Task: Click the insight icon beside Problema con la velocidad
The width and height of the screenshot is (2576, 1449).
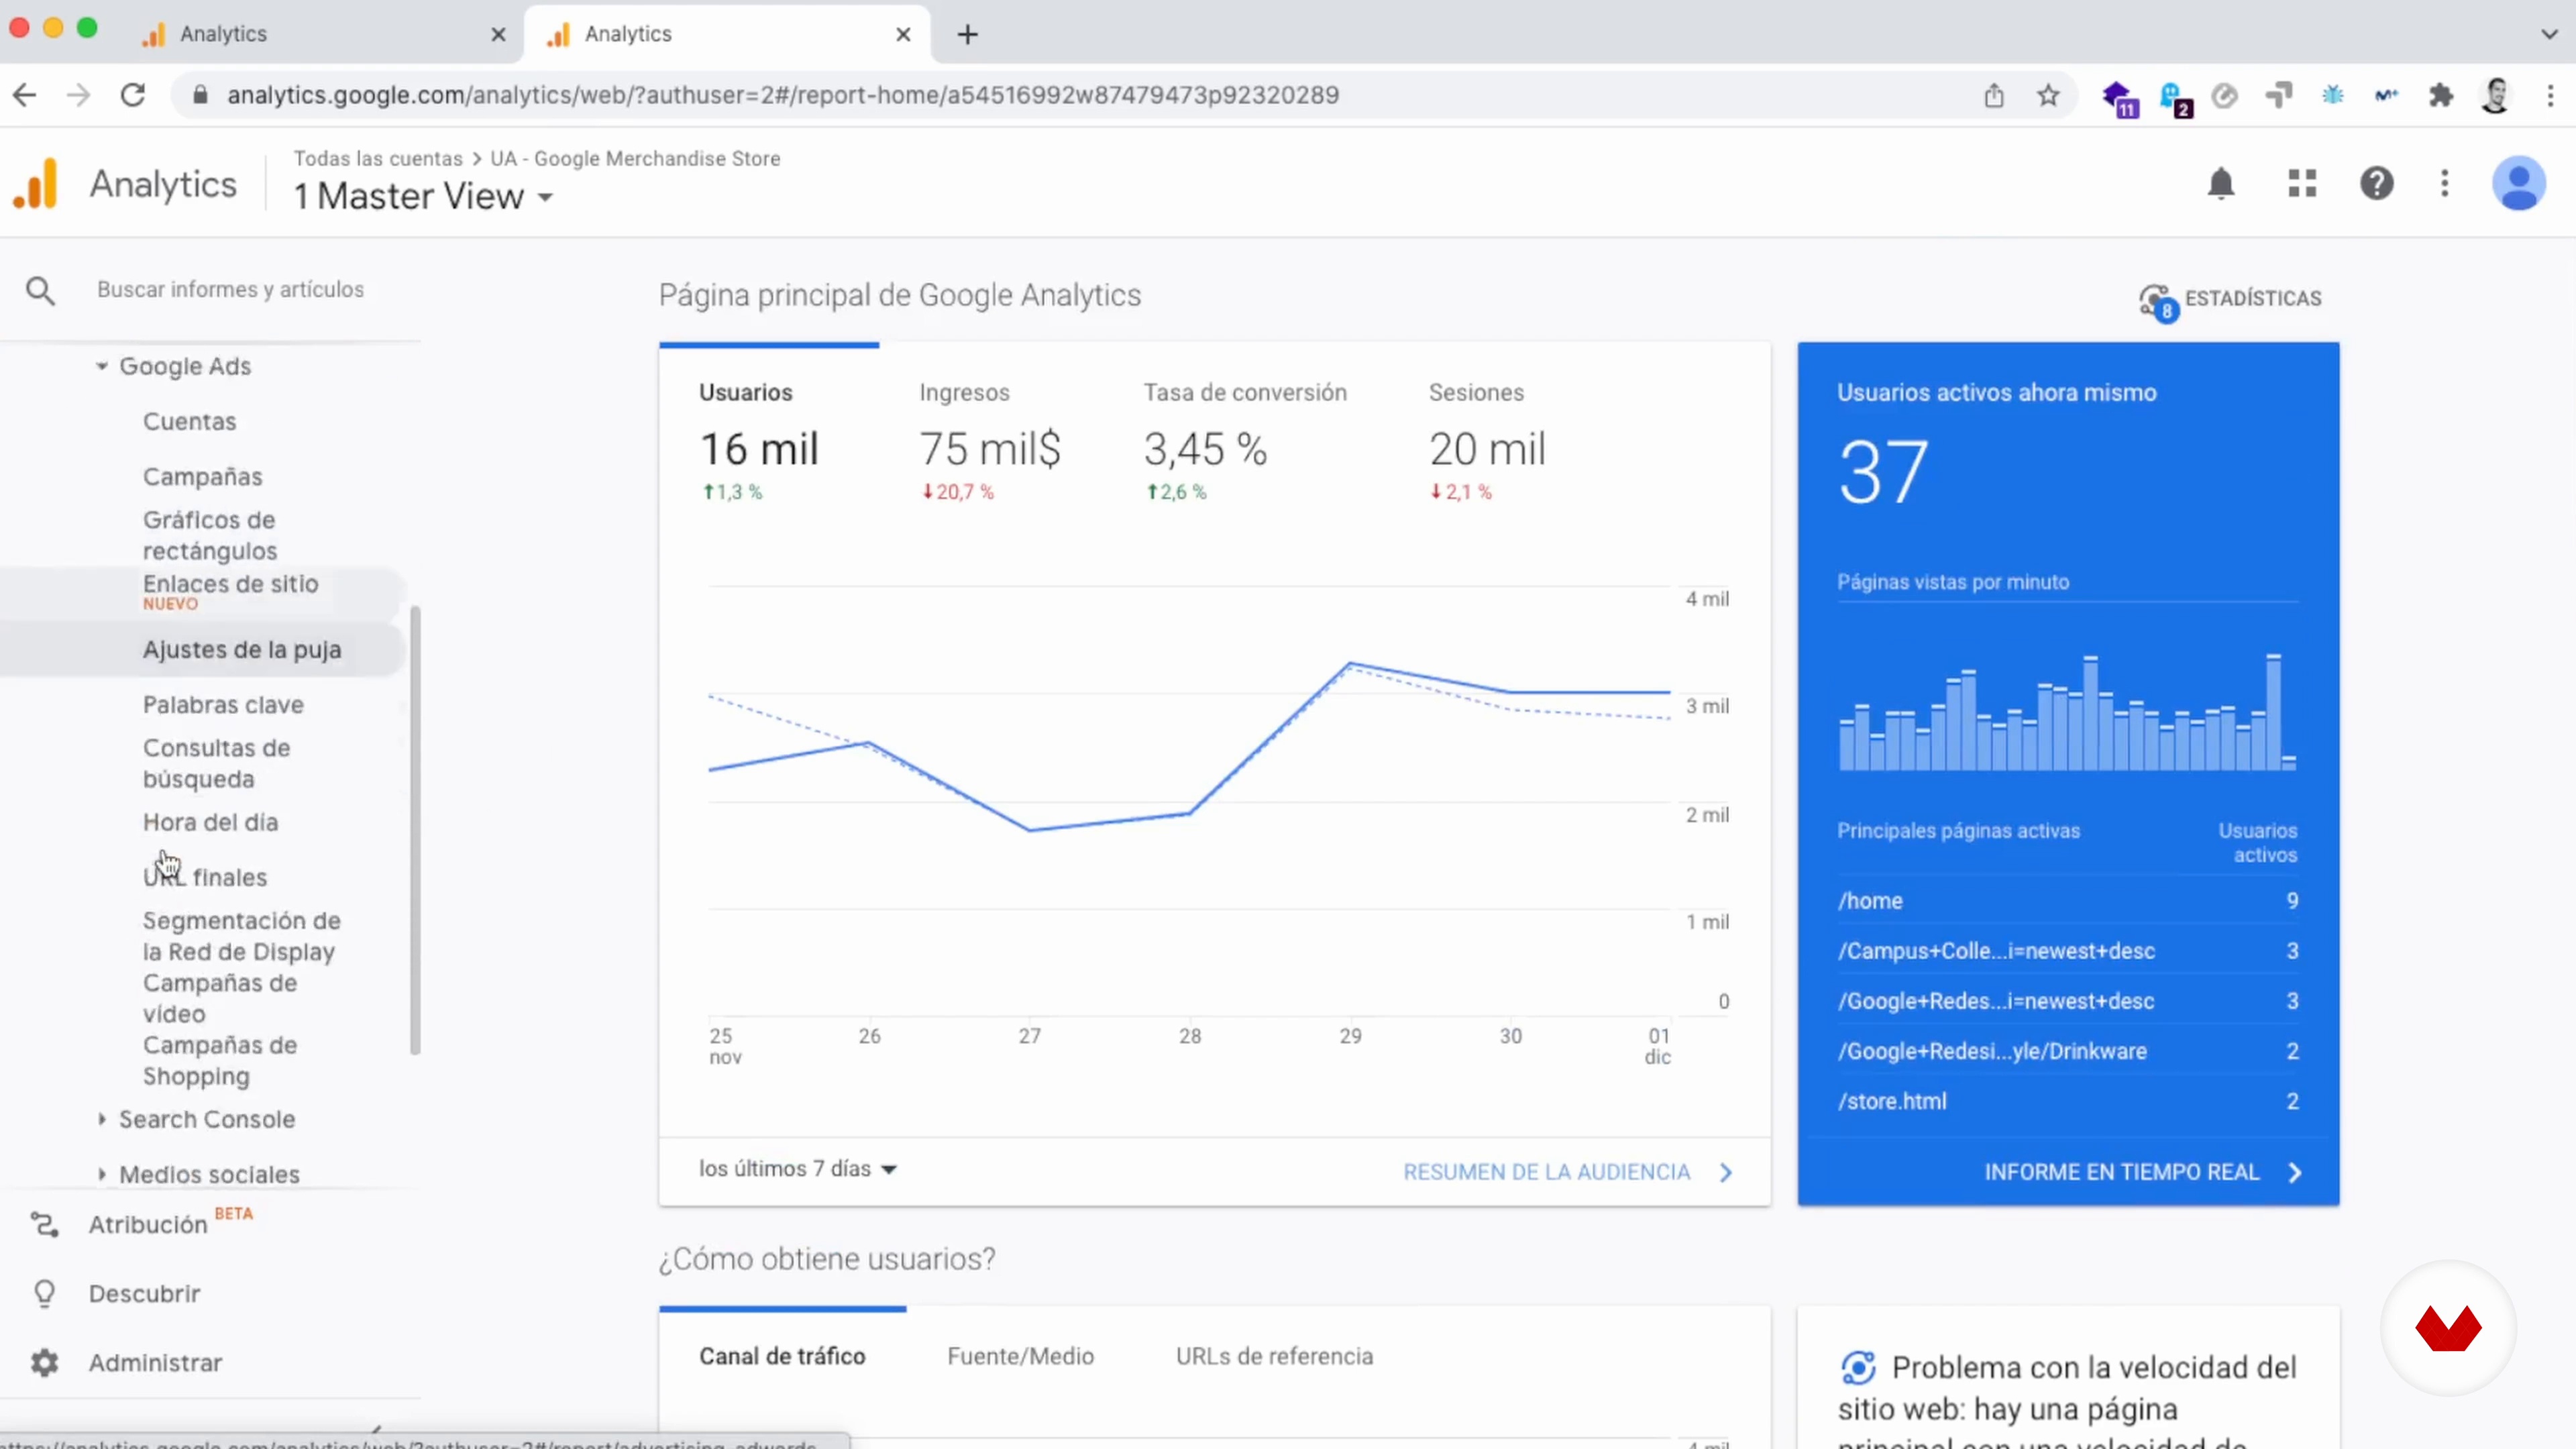Action: pyautogui.click(x=1858, y=1367)
